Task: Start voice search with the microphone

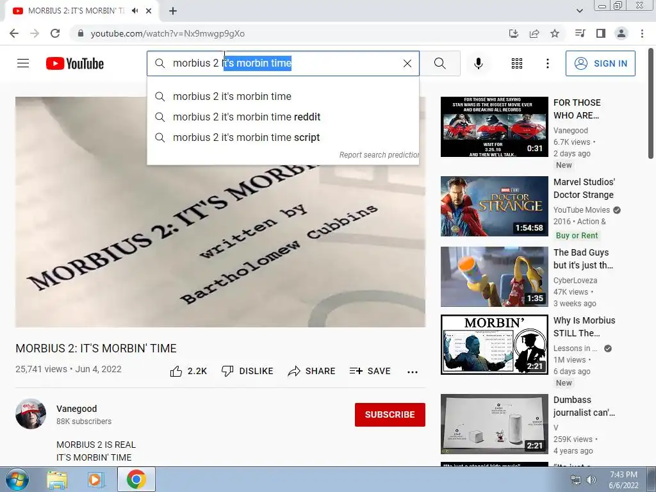Action: (x=478, y=63)
